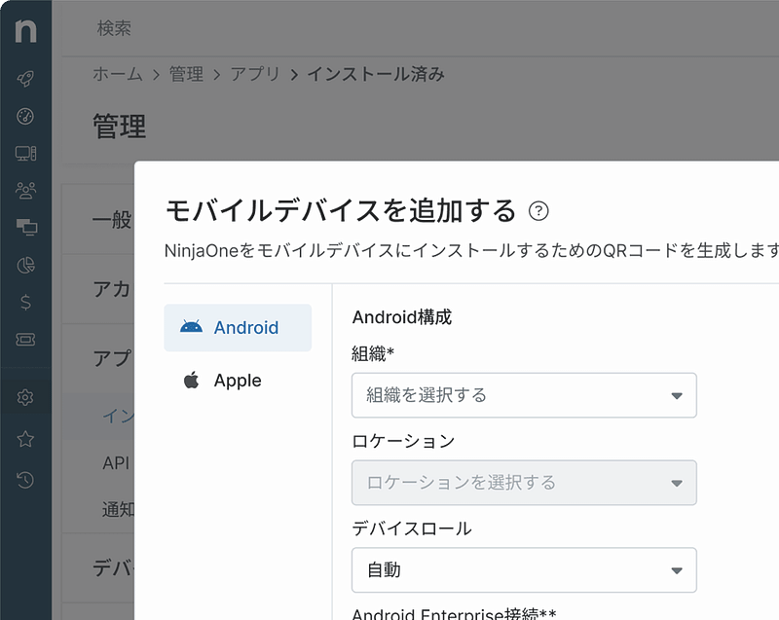Open the API item in background menu
Image resolution: width=779 pixels, height=620 pixels.
pos(116,463)
